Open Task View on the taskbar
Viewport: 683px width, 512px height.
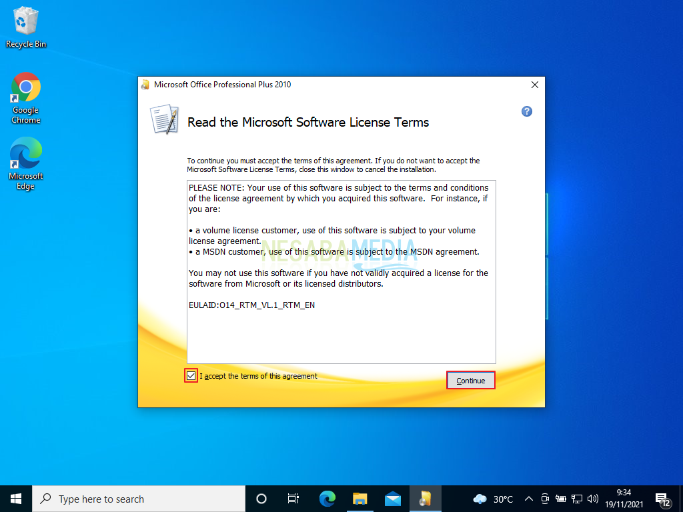[x=293, y=498]
